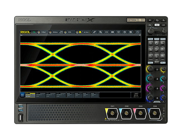This screenshot has height=140, width=182.
Task: Toggle the Math4 label box
Action: tap(94, 95)
